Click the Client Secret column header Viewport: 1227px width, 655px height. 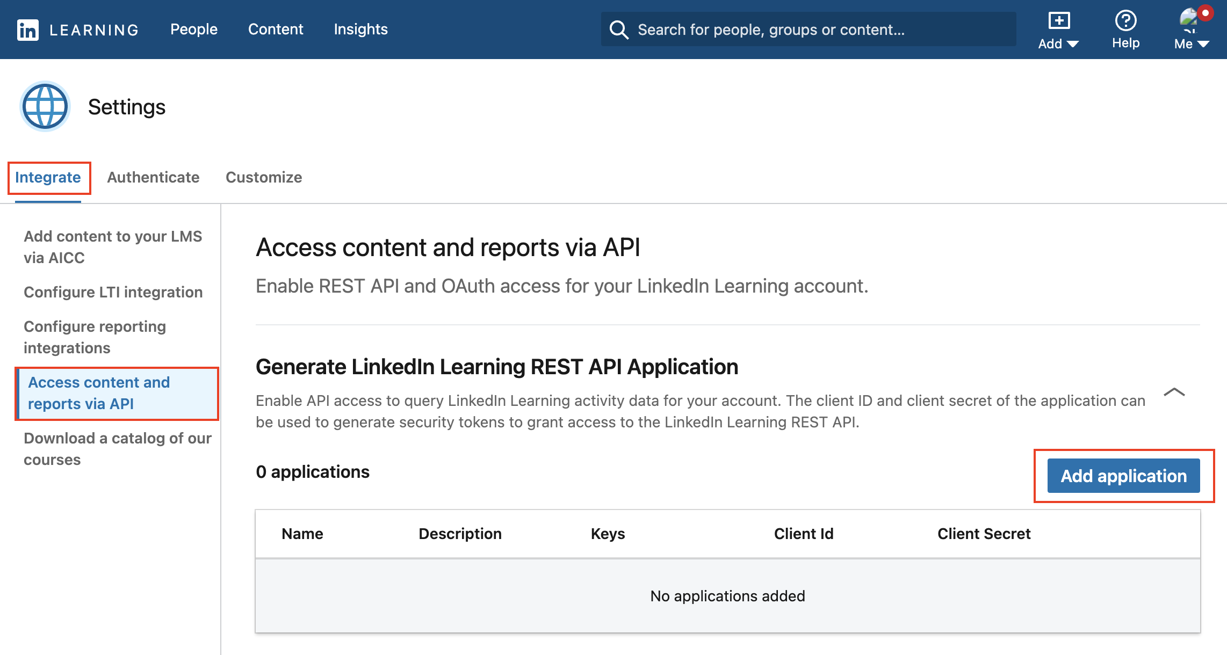pyautogui.click(x=984, y=534)
